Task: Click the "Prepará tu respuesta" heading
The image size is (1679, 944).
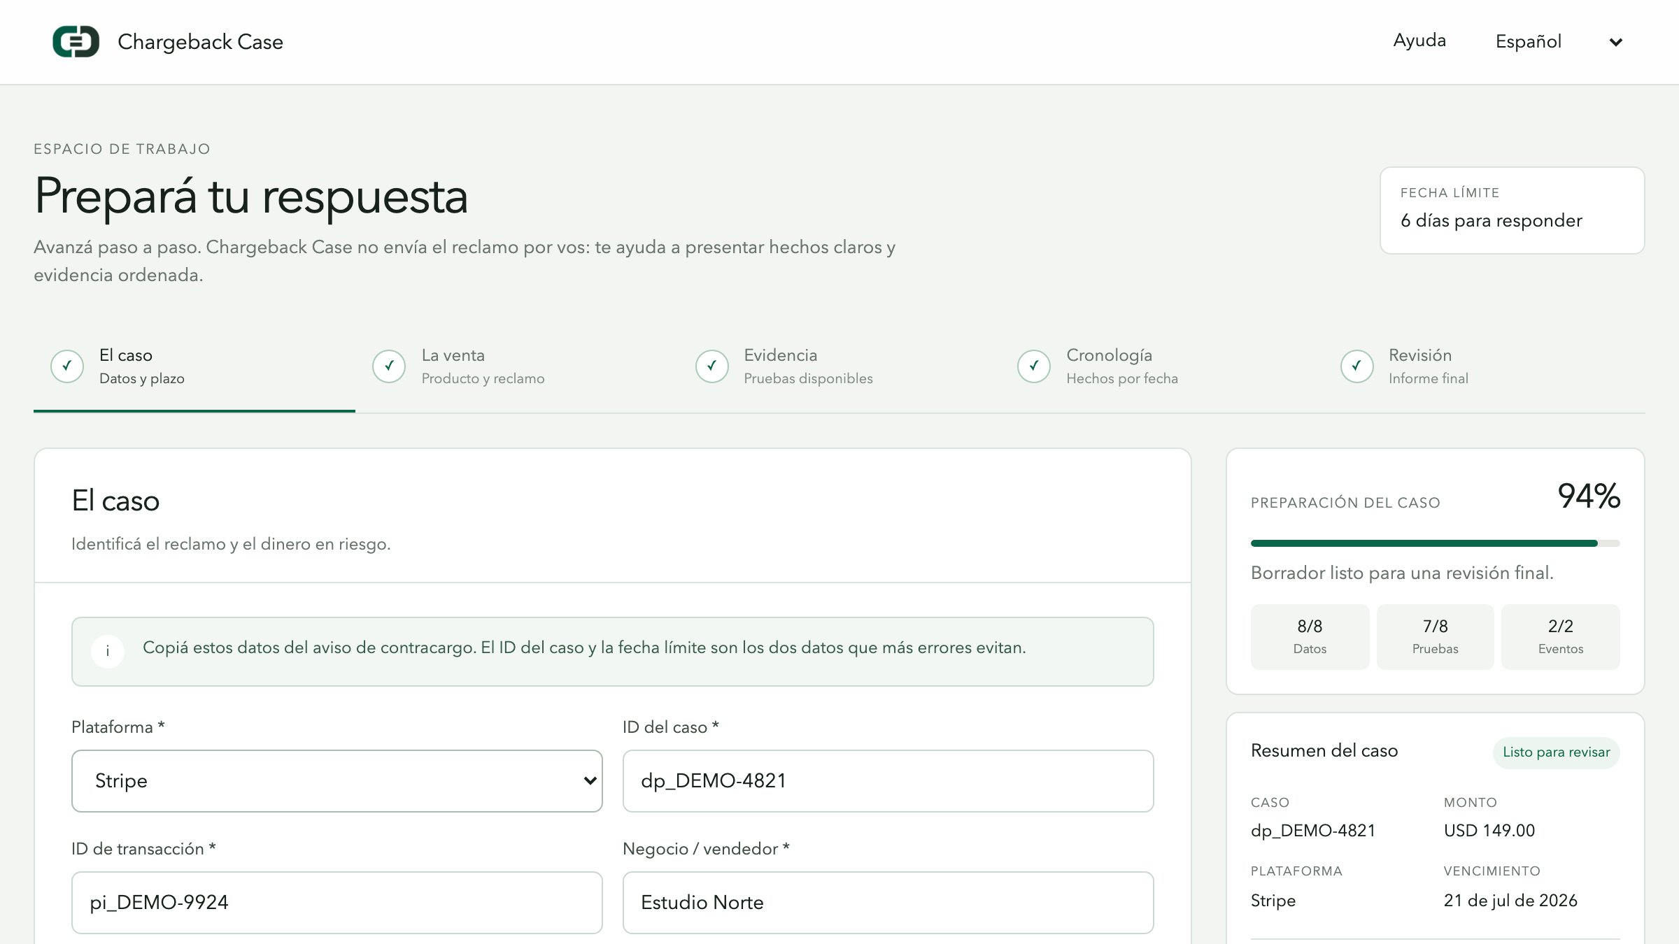Action: [251, 196]
